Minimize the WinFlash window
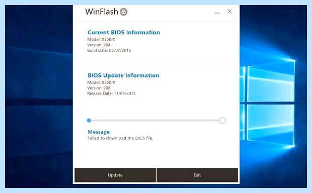The height and width of the screenshot is (193, 312). tap(217, 13)
